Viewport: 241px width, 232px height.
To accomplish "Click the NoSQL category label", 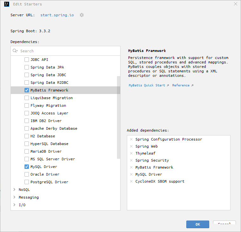I will tap(24, 190).
